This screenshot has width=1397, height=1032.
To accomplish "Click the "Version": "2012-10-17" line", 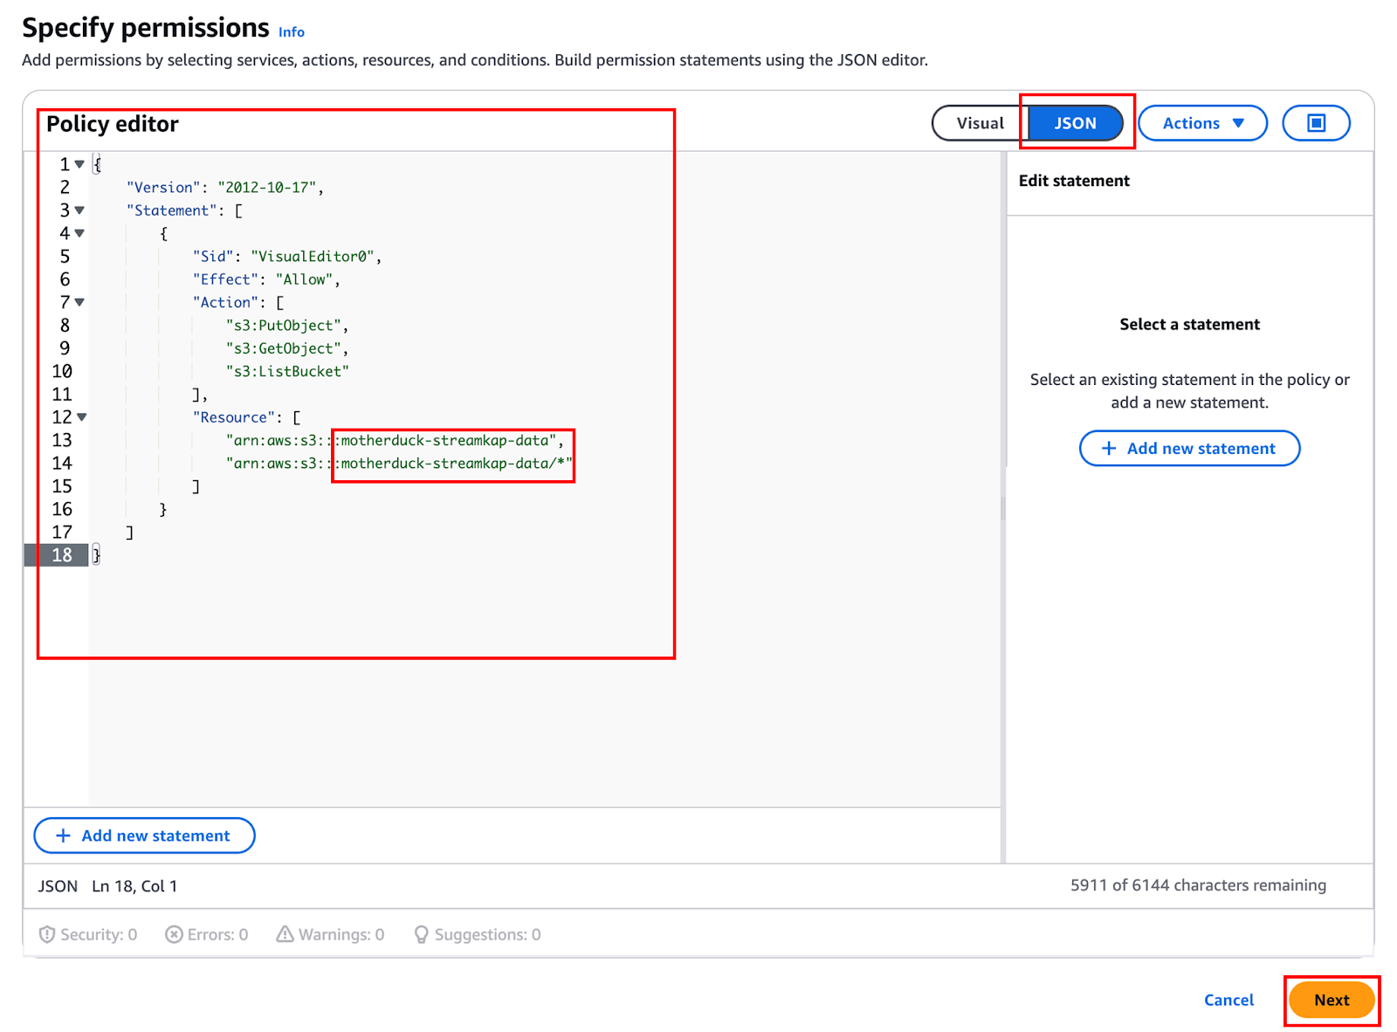I will (225, 188).
